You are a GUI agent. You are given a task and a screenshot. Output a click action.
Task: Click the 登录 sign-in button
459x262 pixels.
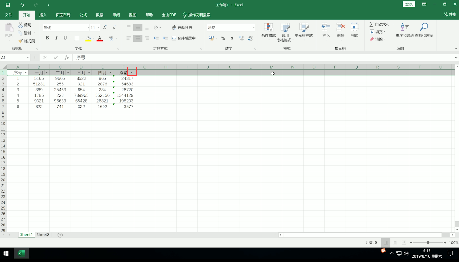pos(409,4)
